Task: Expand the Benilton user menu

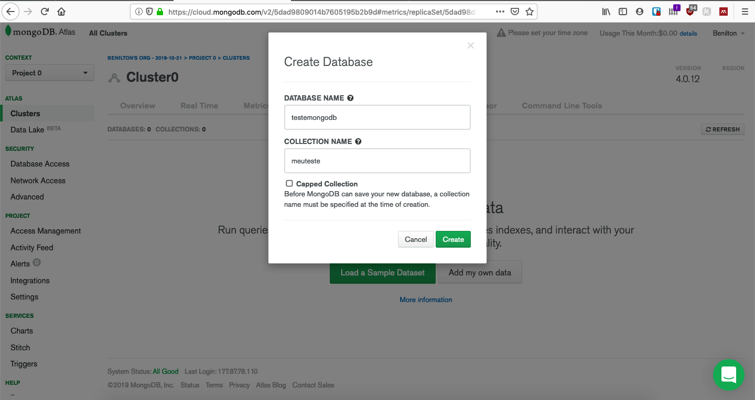Action: 728,33
